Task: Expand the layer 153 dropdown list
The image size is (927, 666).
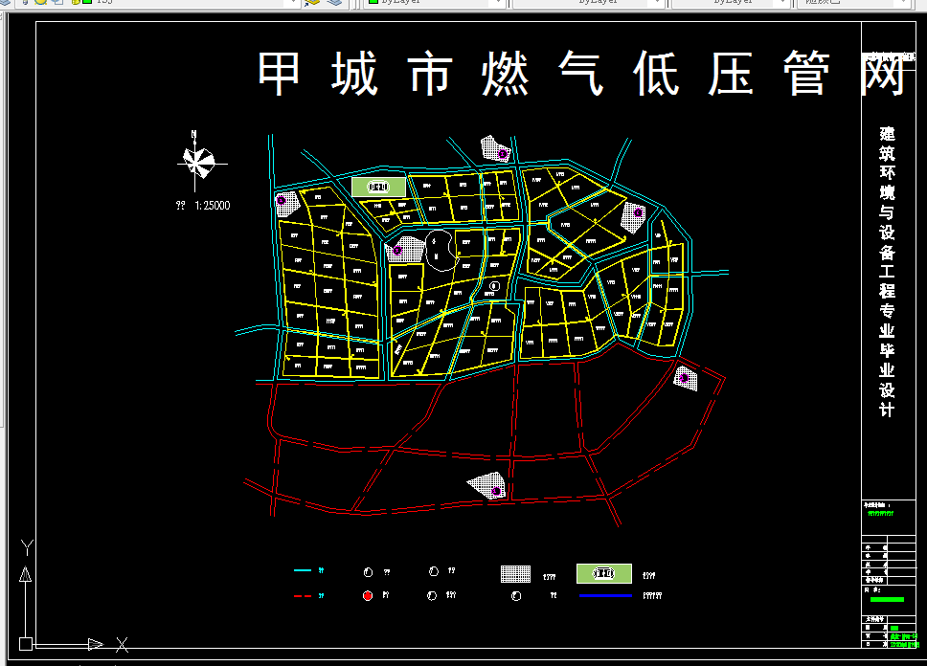Action: [293, 4]
